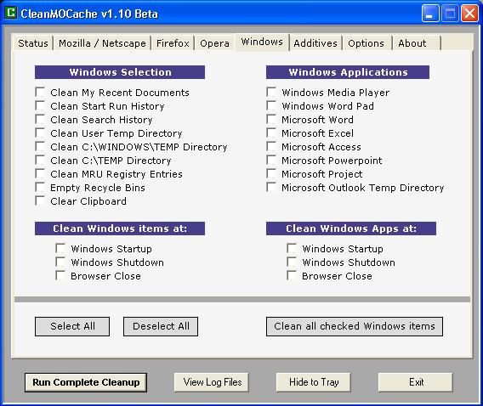Enable Clean User Temp Directory
The height and width of the screenshot is (406, 483).
click(x=40, y=133)
